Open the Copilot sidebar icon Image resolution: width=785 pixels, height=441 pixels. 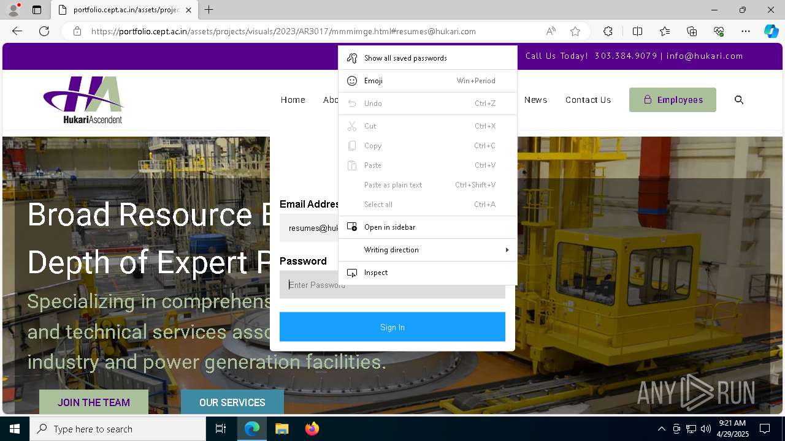pyautogui.click(x=771, y=31)
